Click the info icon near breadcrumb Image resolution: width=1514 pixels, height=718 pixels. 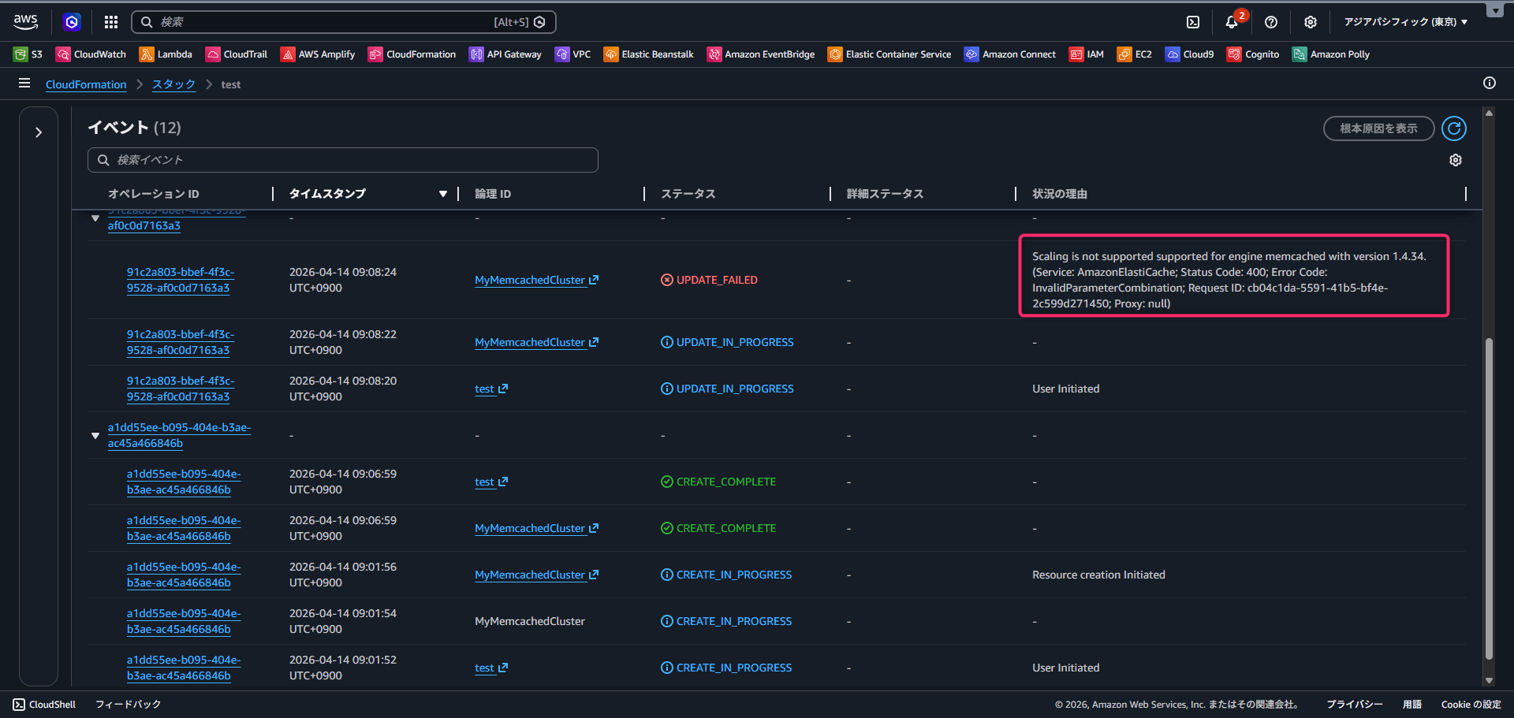(1489, 84)
